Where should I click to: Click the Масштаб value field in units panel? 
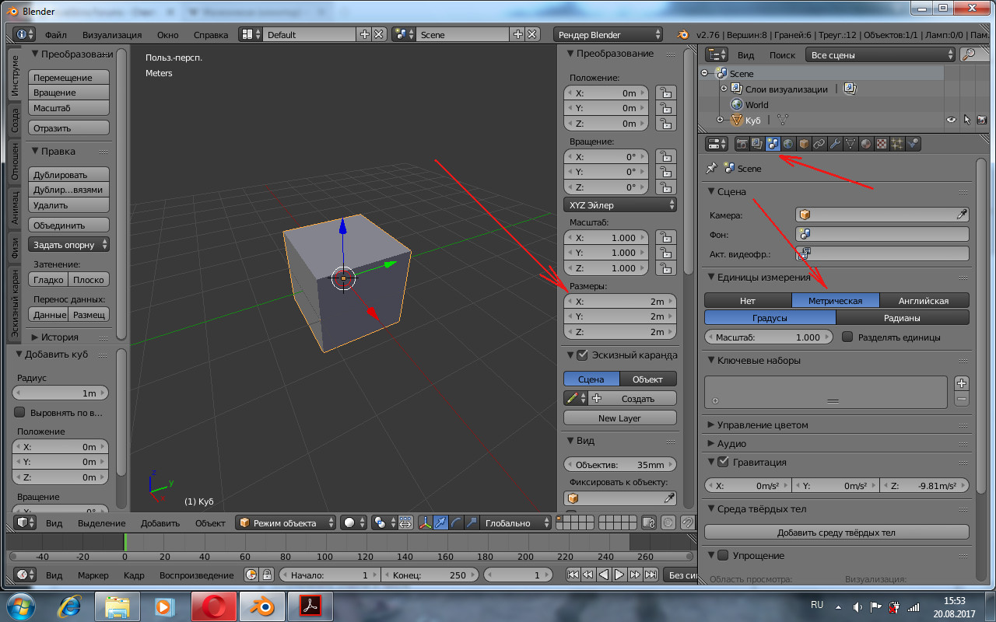click(x=768, y=337)
